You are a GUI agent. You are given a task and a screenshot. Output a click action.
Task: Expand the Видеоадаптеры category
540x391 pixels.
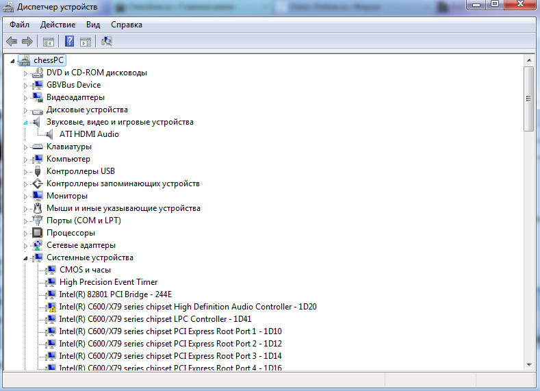click(x=25, y=98)
